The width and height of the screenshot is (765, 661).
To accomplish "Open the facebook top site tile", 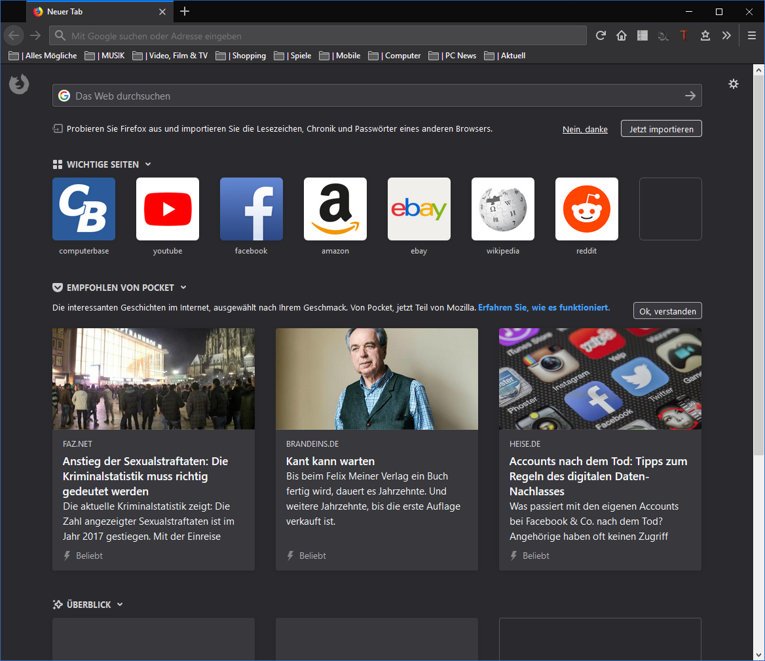I will pyautogui.click(x=252, y=209).
